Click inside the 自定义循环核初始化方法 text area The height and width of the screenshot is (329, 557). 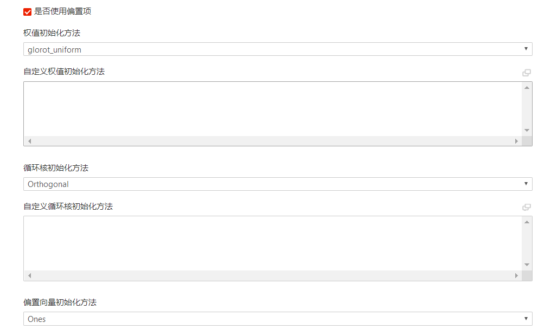[x=273, y=243]
